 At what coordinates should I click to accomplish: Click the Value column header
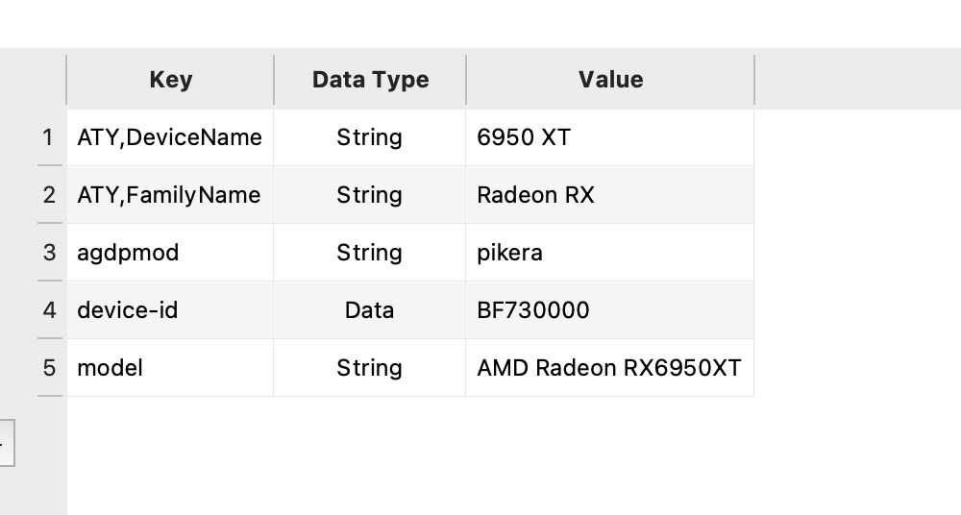pos(610,80)
